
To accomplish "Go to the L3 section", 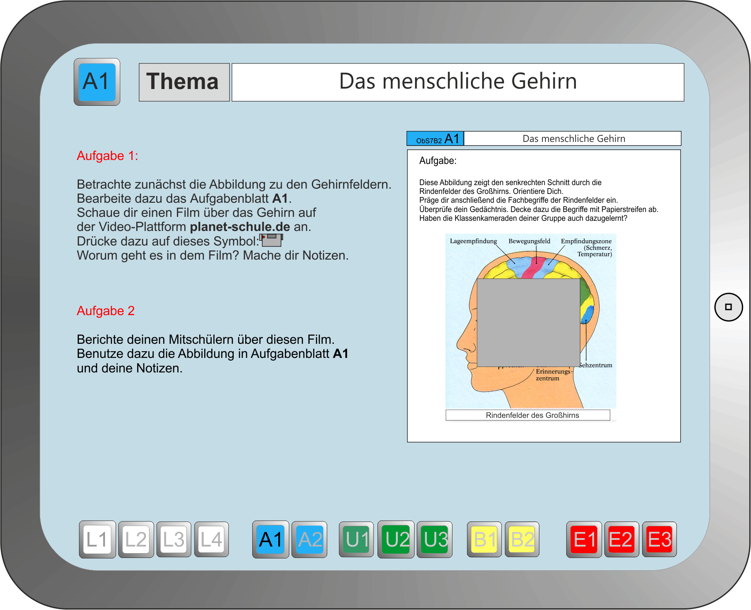I will (x=174, y=539).
